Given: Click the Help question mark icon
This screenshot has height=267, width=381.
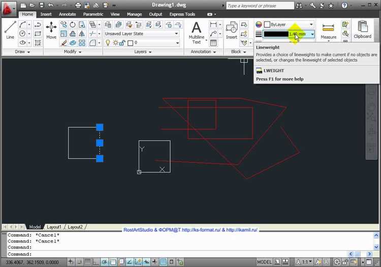Looking at the screenshot, I should [344, 6].
